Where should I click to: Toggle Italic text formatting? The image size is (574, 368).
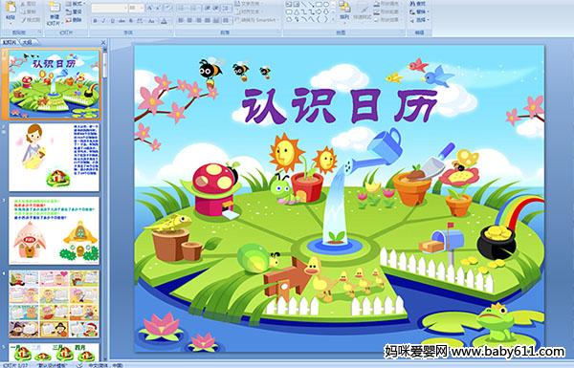(103, 21)
